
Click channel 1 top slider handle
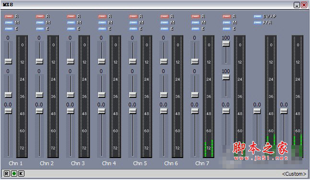pos(8,62)
